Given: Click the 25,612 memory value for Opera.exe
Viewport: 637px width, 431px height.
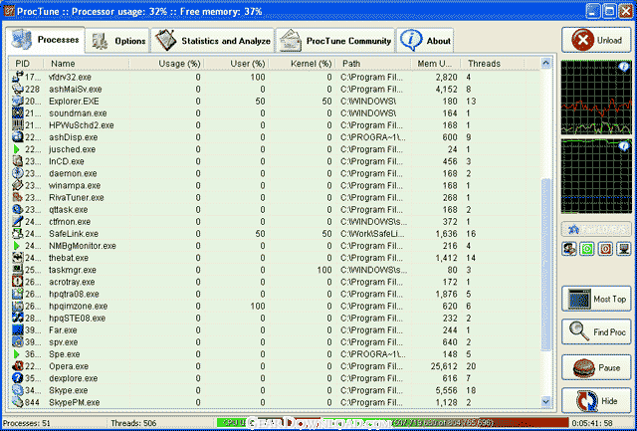Looking at the screenshot, I should click(444, 366).
